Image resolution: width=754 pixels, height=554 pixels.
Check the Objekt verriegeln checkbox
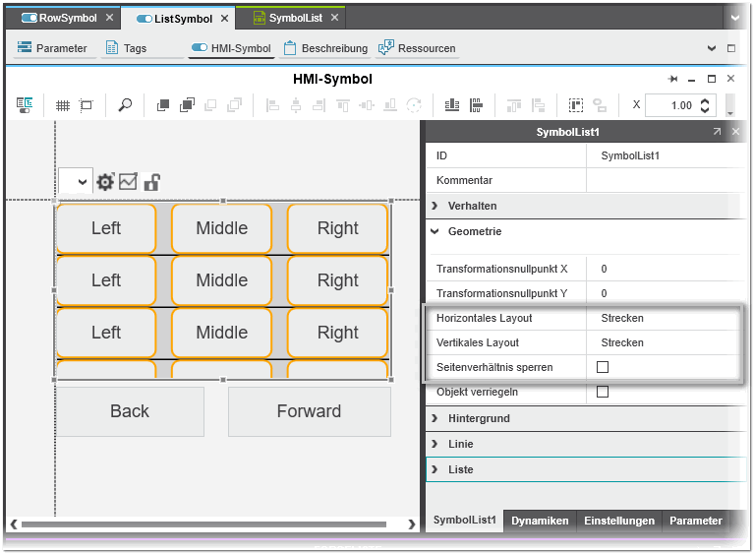603,392
